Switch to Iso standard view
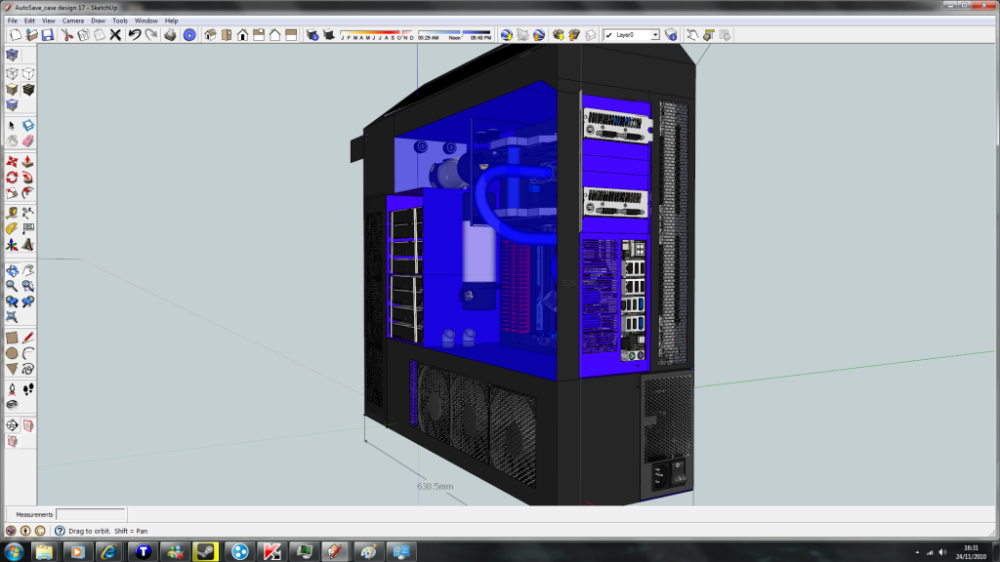This screenshot has height=562, width=1000. [x=209, y=35]
